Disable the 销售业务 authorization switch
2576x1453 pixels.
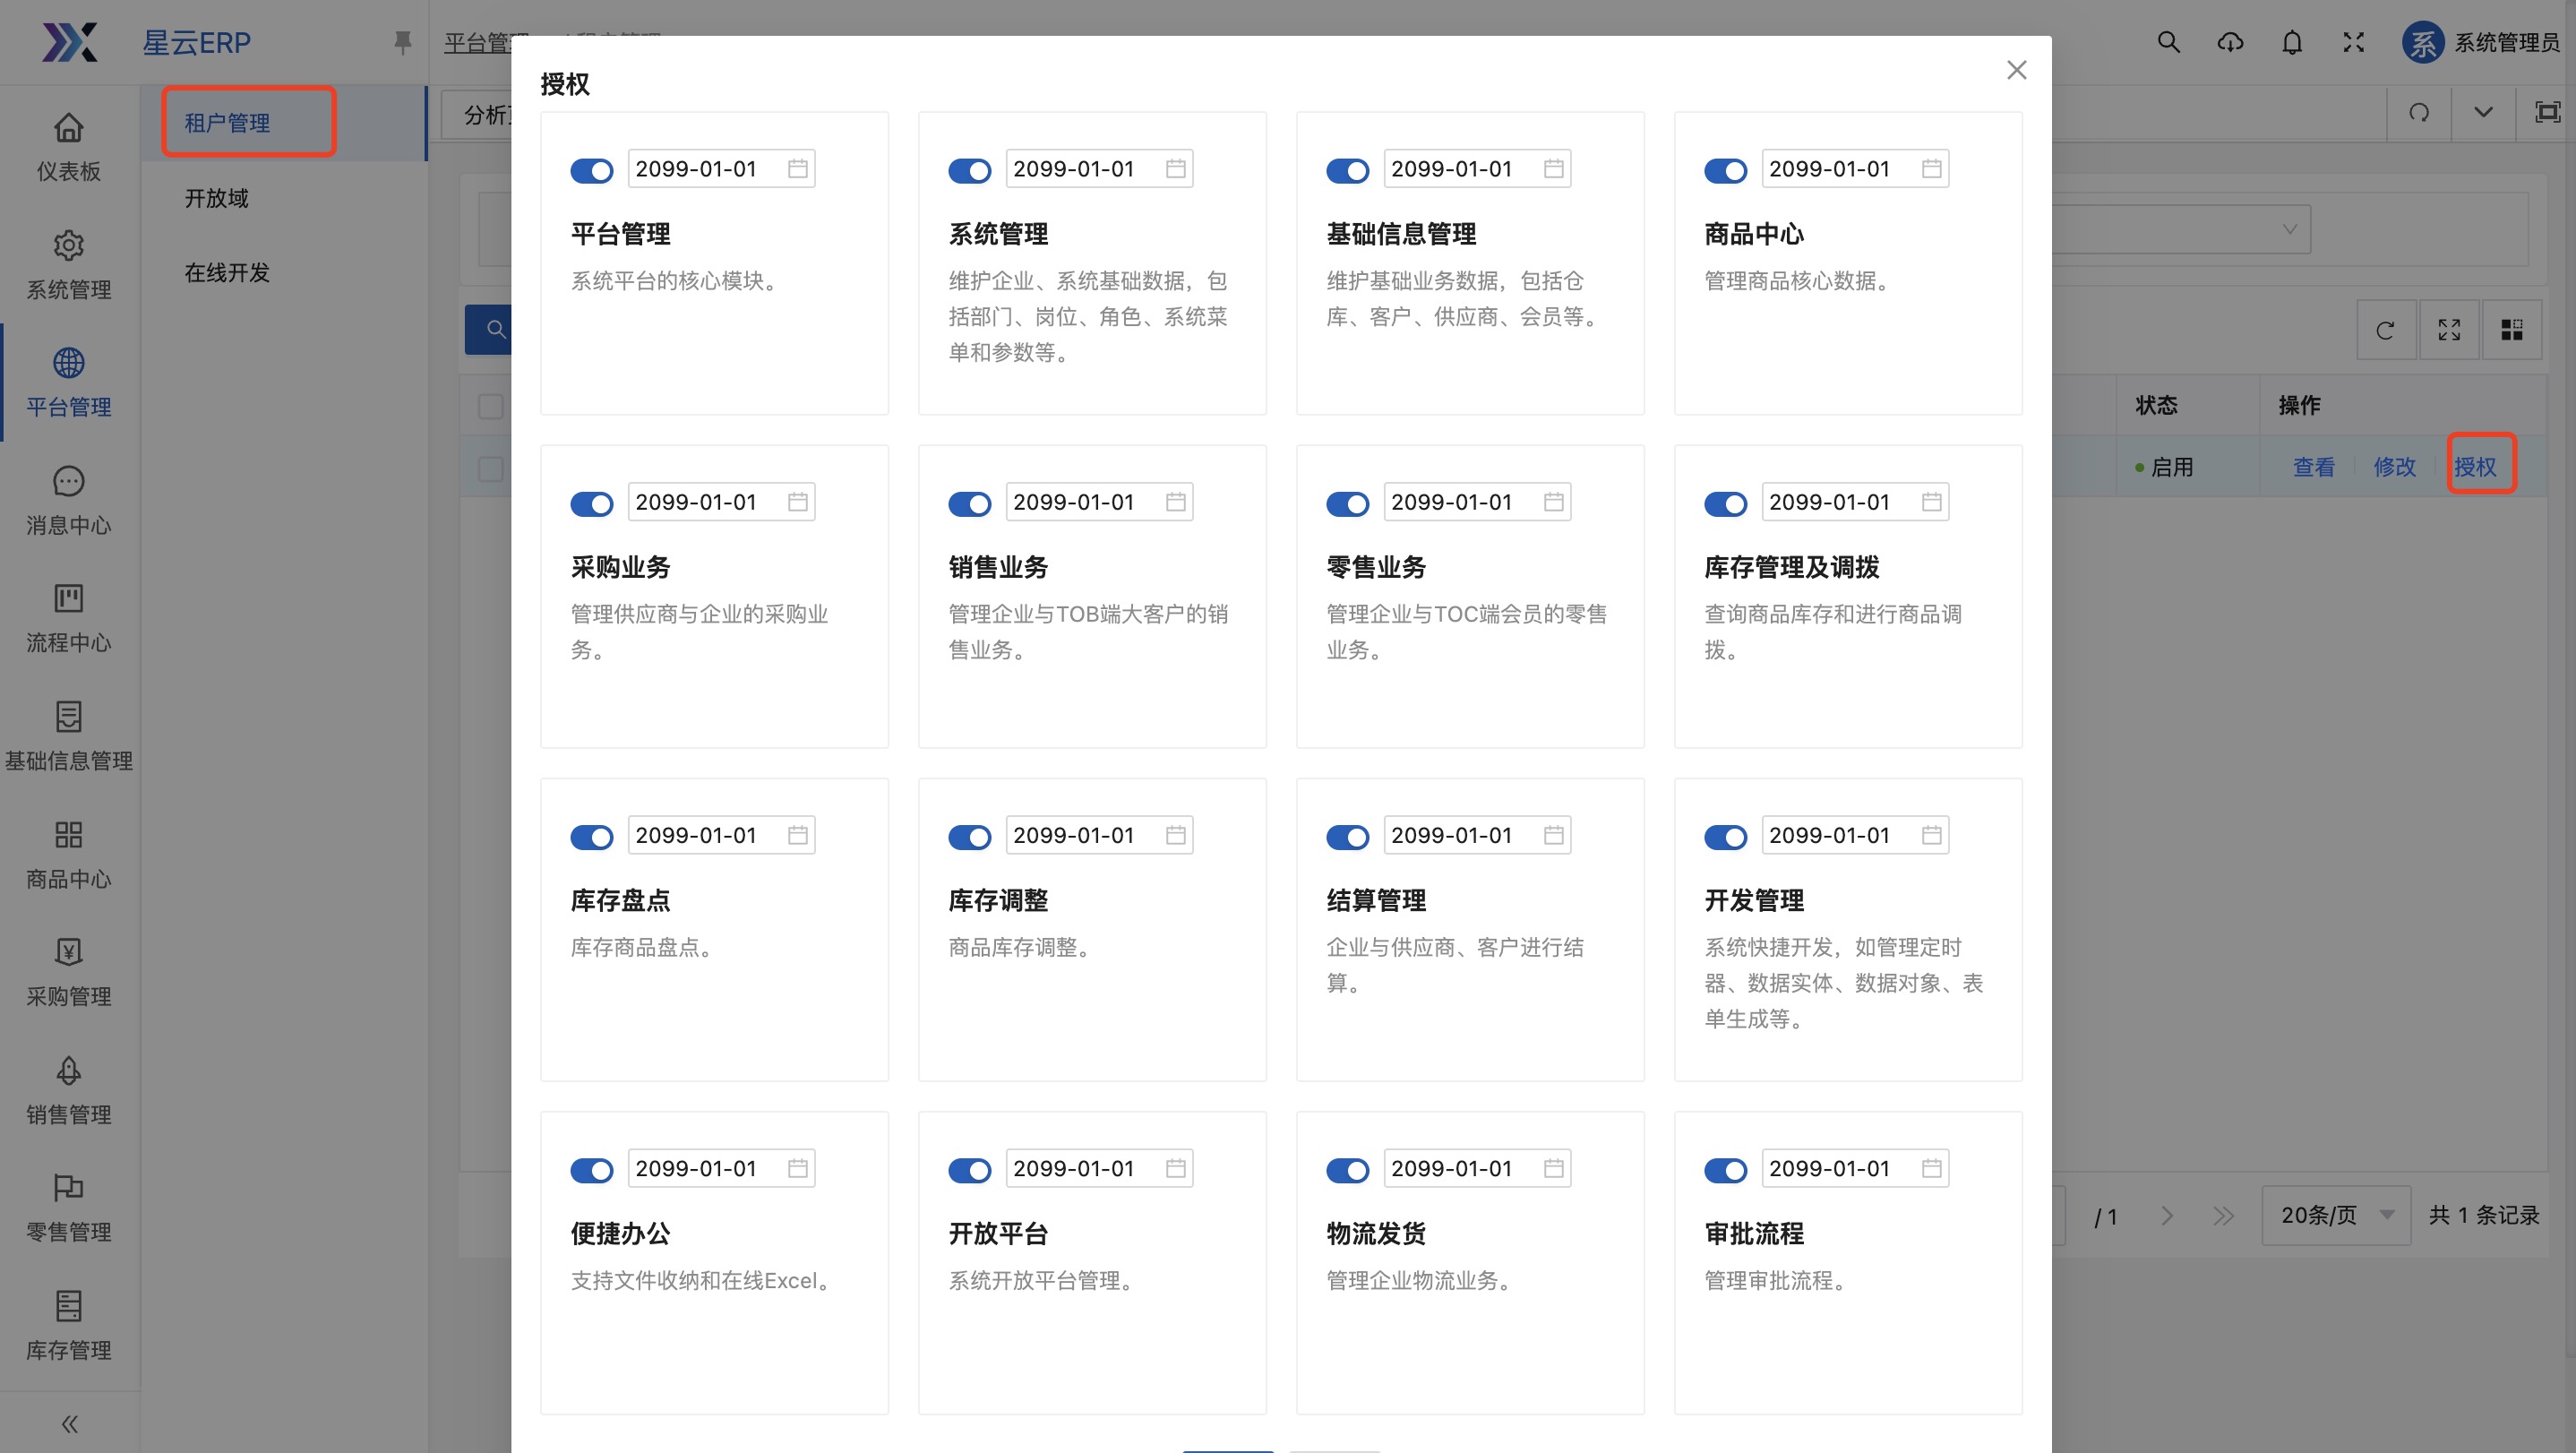[x=969, y=504]
